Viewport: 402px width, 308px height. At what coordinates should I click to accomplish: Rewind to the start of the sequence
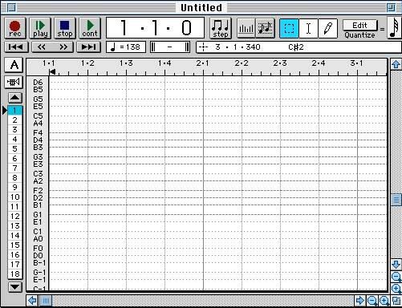pos(16,47)
